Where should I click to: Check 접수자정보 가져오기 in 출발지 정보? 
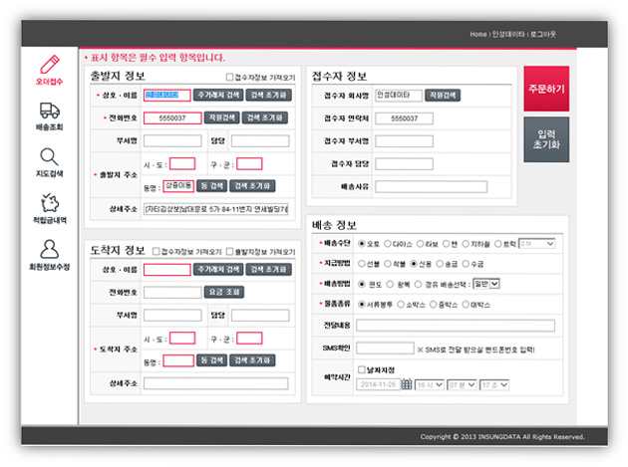tap(230, 78)
